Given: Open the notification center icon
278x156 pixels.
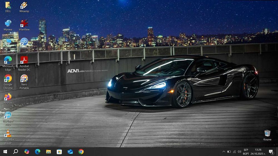Looking at the screenshot, I should tap(271, 152).
